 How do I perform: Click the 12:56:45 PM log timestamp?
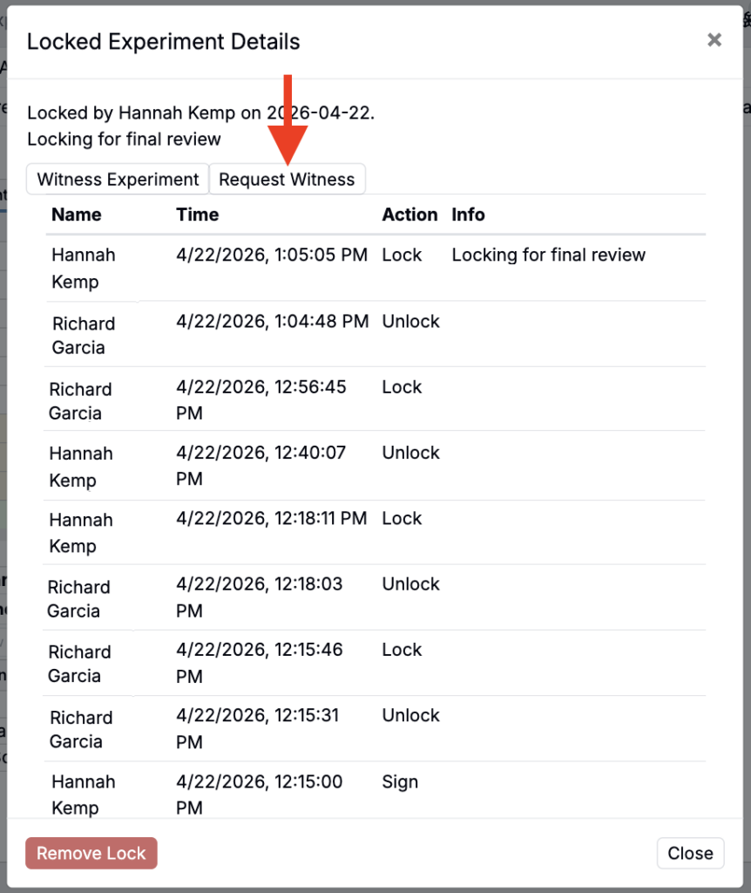click(x=261, y=399)
